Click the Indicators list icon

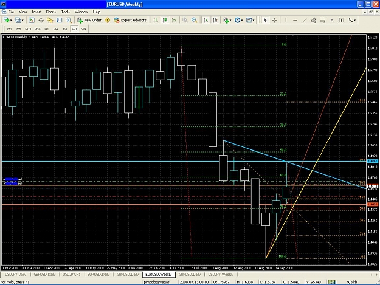(x=226, y=20)
